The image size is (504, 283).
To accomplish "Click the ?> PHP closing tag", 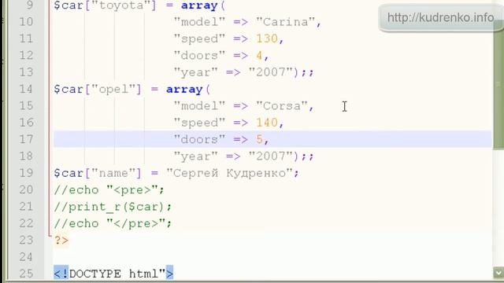I will tap(61, 240).
